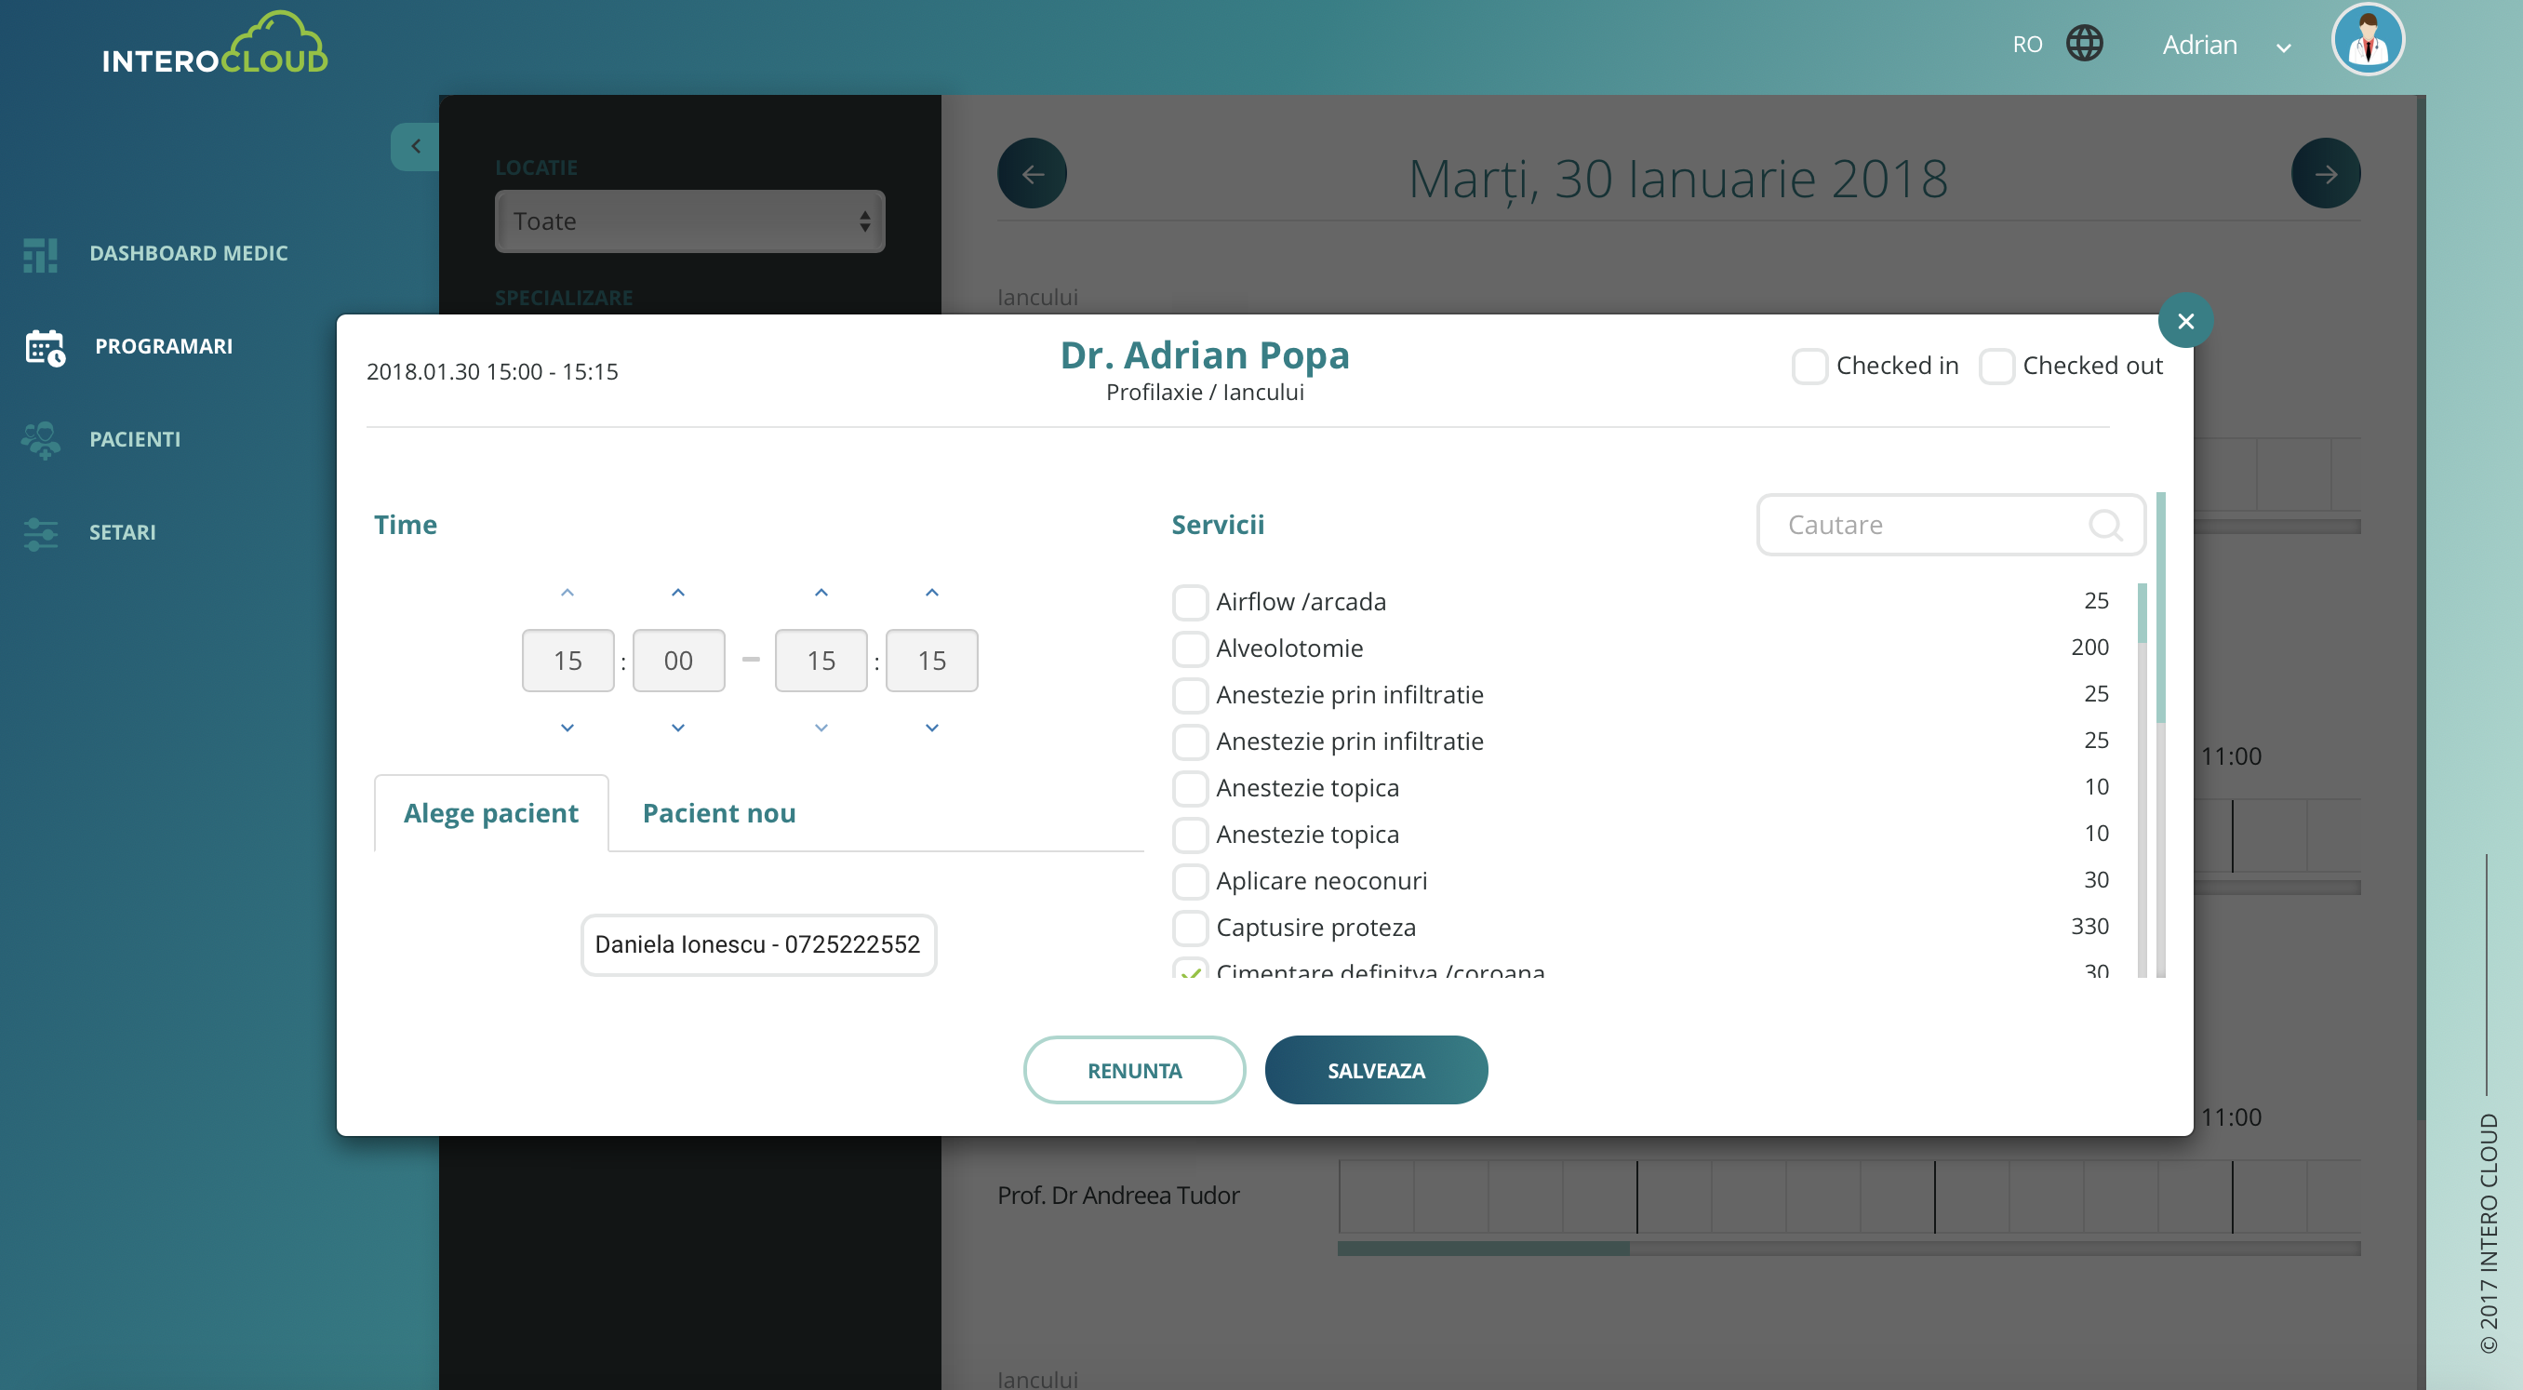This screenshot has width=2523, height=1390.
Task: Click the Dashboard Medic sidebar icon
Action: [40, 254]
